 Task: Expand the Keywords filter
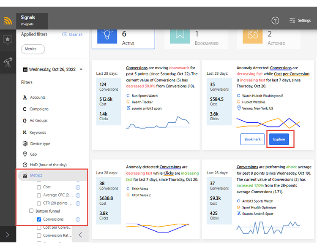point(38,133)
